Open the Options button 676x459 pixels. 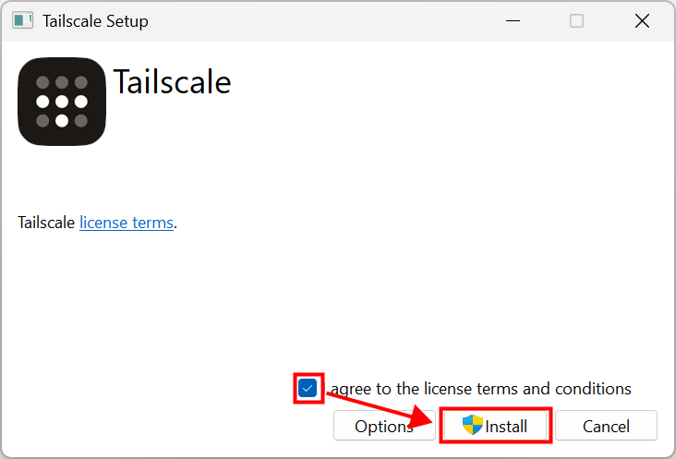(x=383, y=426)
